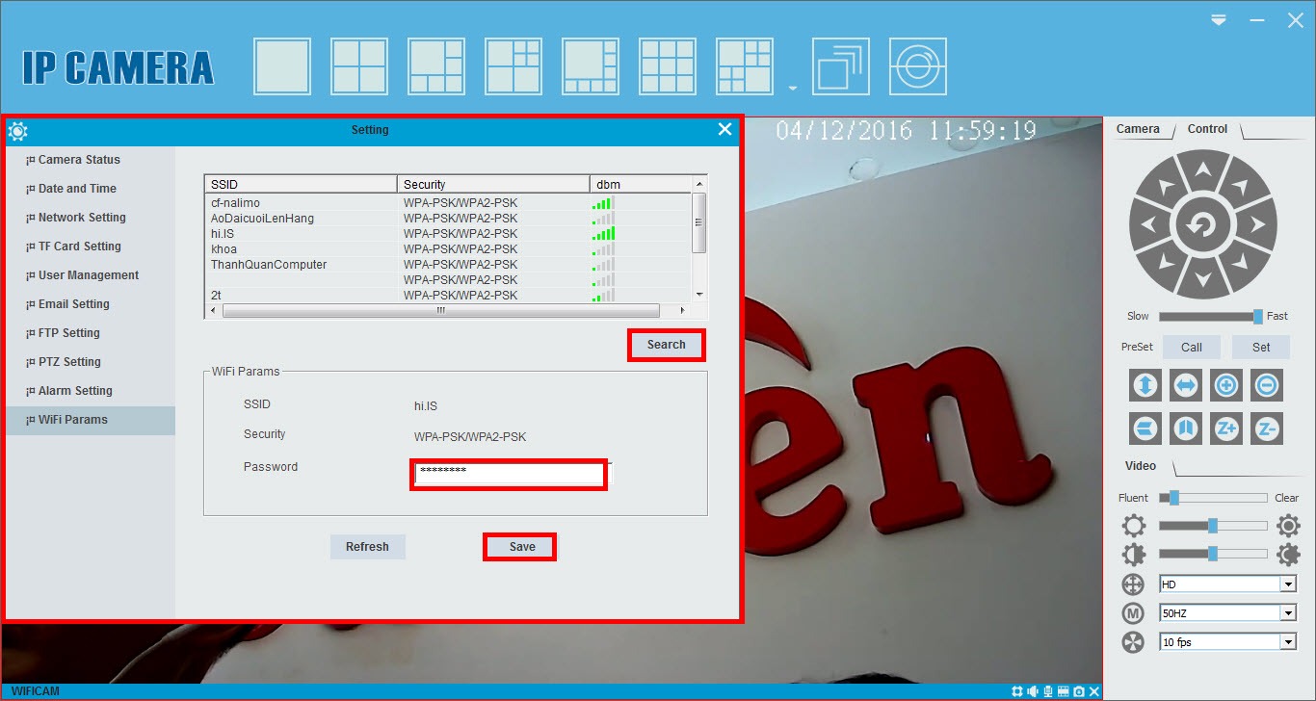
Task: Take a snapshot using the camera icon
Action: coord(1078,690)
